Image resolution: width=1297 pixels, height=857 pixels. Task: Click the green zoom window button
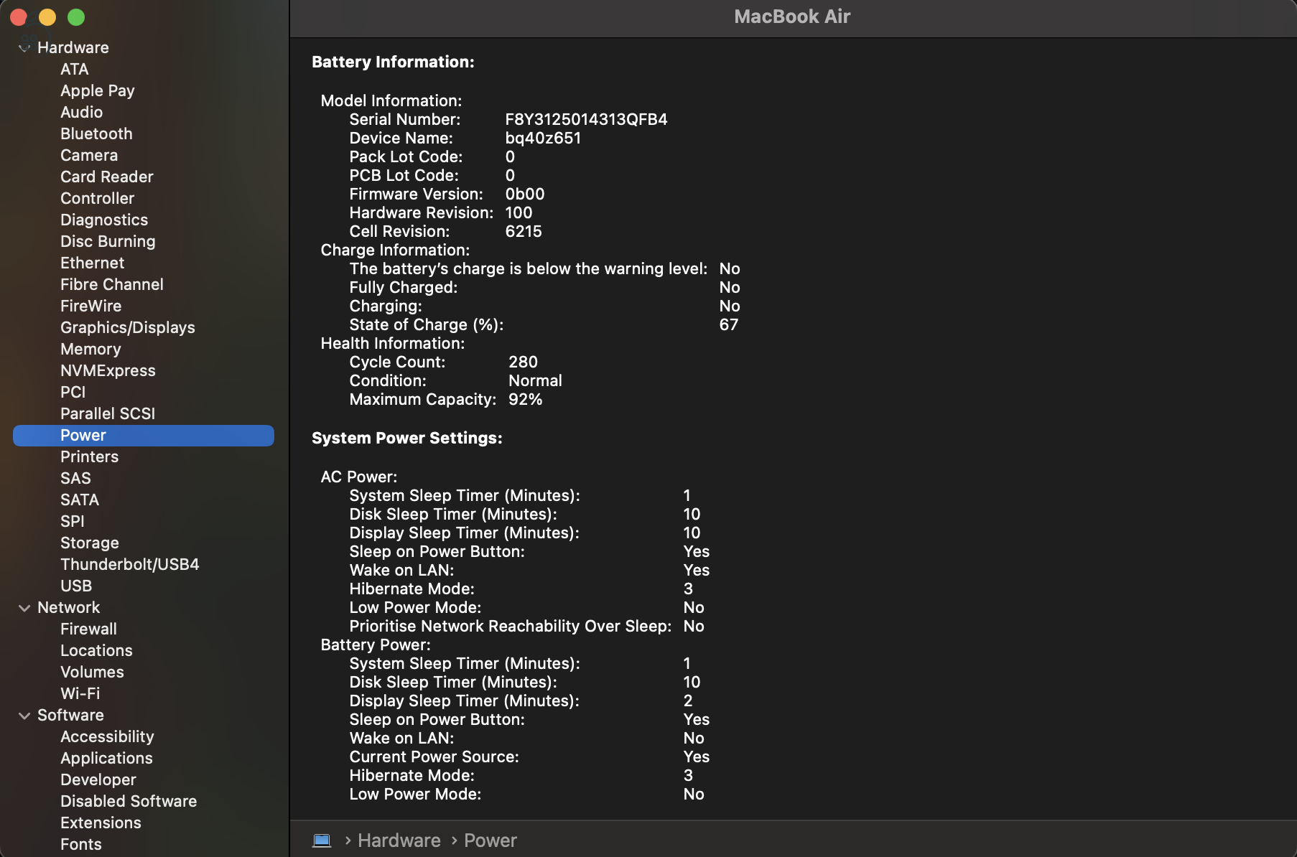click(76, 17)
